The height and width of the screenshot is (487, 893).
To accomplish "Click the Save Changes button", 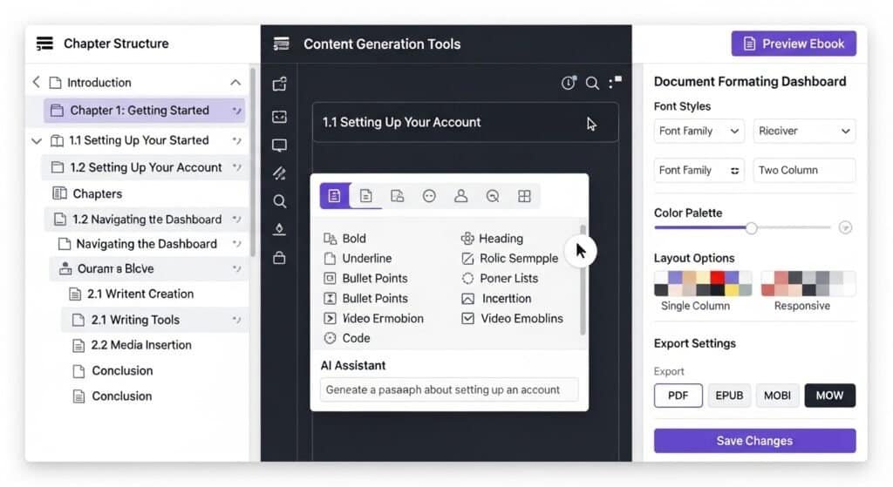I will (x=754, y=441).
